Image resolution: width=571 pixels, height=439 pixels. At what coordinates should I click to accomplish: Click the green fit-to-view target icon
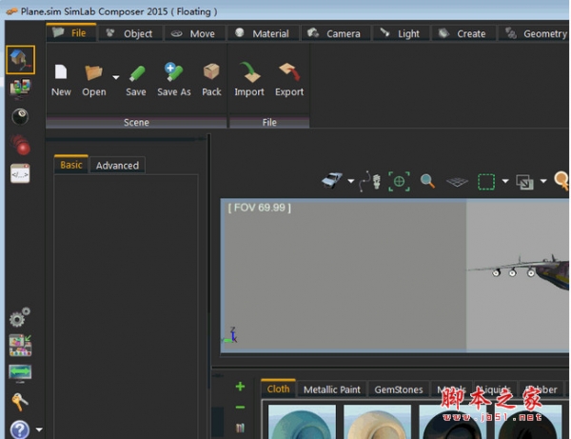399,181
